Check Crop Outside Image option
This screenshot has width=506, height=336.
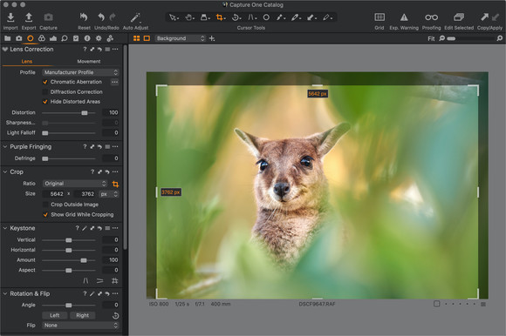[x=45, y=205]
